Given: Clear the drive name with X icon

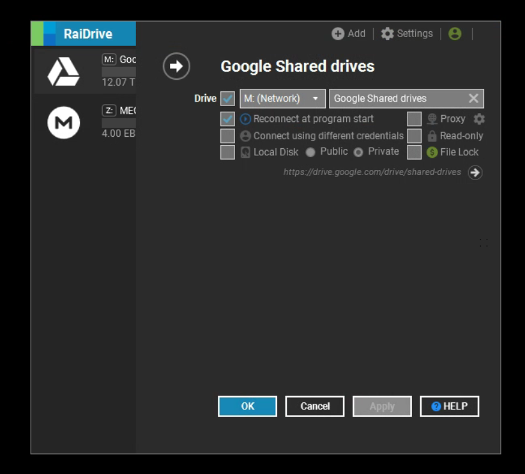Looking at the screenshot, I should tap(473, 98).
